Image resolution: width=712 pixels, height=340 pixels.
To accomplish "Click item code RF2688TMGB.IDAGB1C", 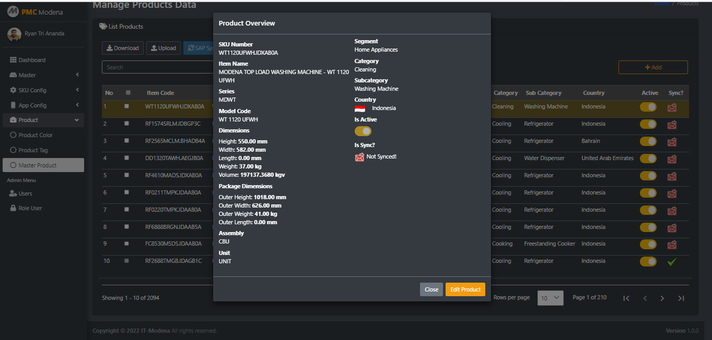I will (x=173, y=261).
